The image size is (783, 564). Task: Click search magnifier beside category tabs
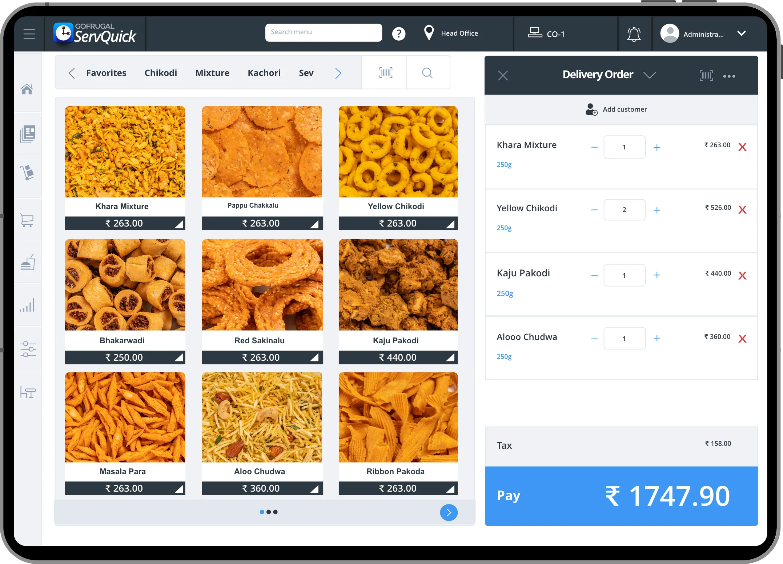click(427, 73)
